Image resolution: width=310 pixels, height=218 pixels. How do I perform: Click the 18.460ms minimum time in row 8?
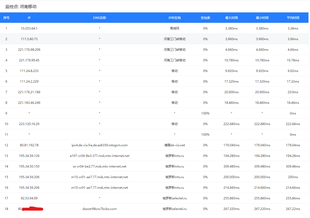(262, 103)
